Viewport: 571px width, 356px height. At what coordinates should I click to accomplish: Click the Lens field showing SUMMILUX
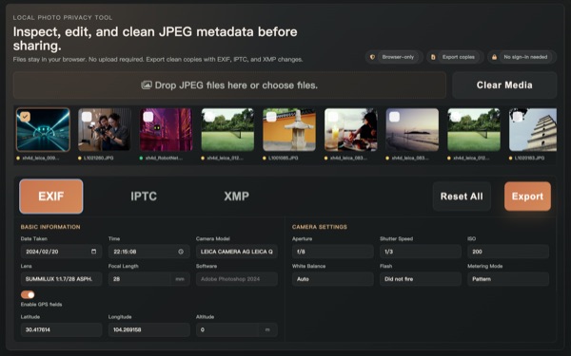coord(61,279)
